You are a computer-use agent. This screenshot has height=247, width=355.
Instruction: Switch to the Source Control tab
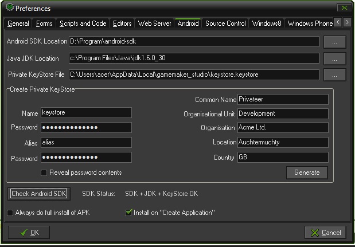tap(225, 23)
